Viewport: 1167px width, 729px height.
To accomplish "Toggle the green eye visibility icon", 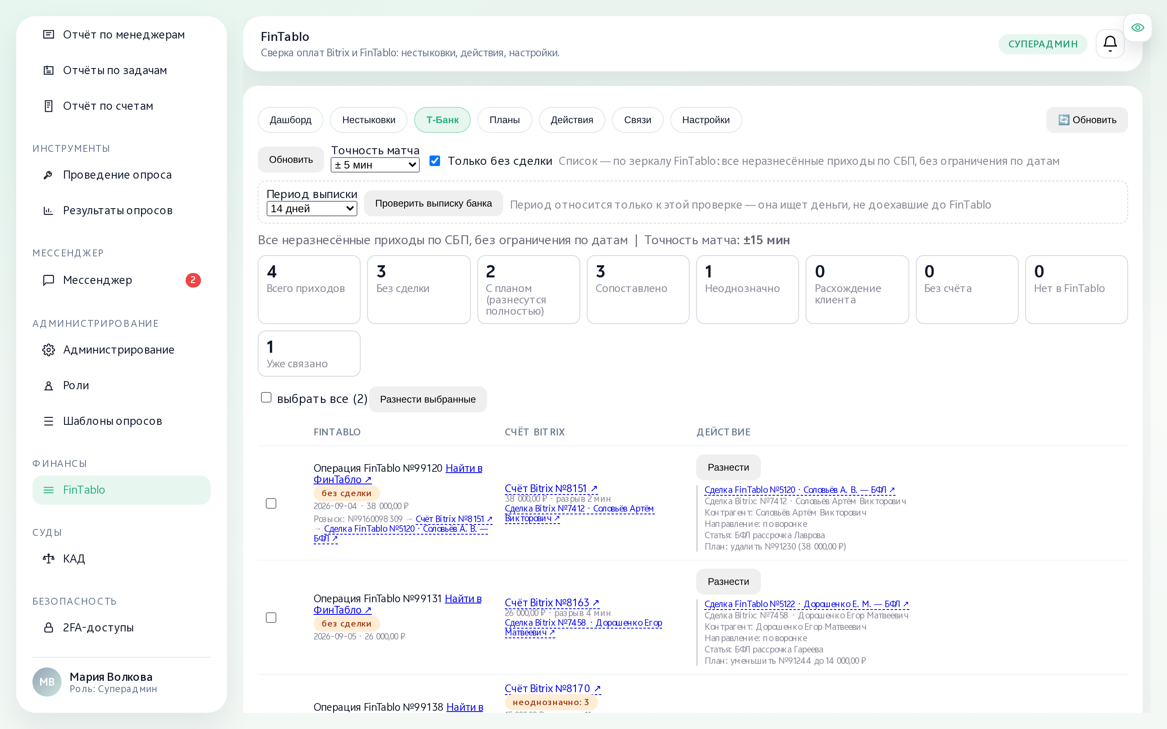I will click(x=1137, y=28).
